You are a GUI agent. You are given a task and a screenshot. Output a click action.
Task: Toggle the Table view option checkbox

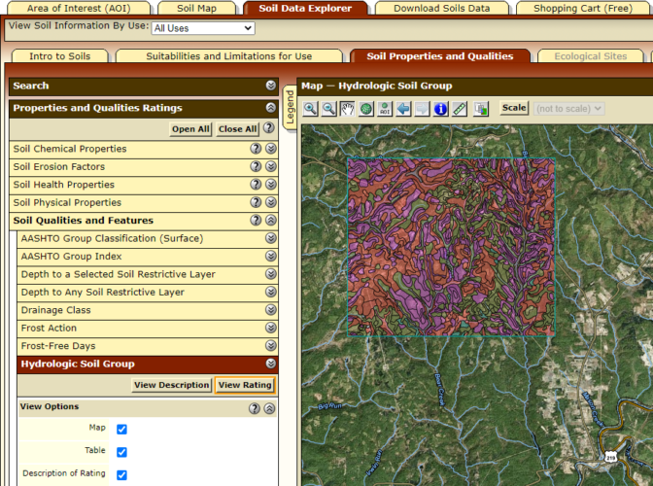point(121,452)
